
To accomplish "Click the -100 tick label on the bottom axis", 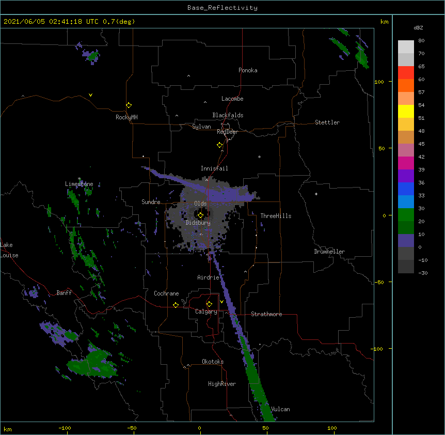I will click(x=65, y=428).
